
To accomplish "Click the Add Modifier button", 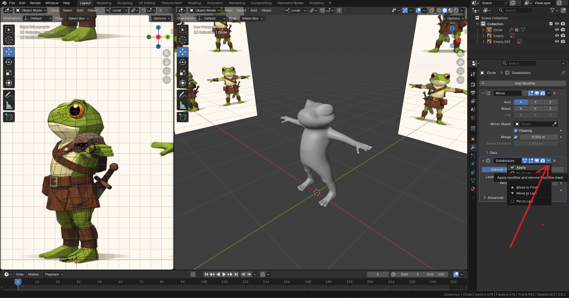I will coord(525,83).
